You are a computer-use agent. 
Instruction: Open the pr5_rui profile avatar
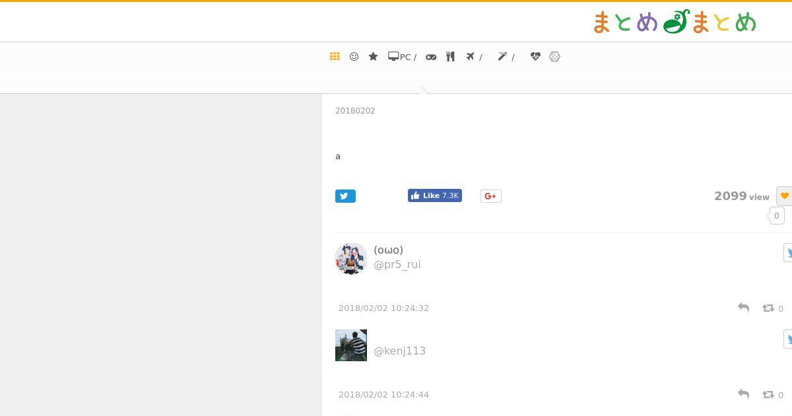[351, 259]
